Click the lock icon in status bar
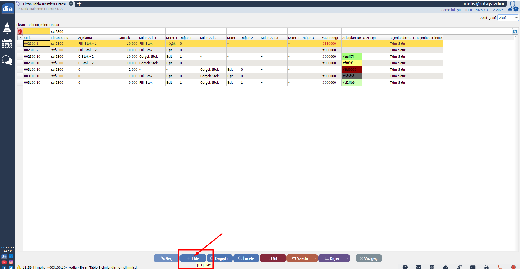Screen dimensions: 520x269 (486, 267)
